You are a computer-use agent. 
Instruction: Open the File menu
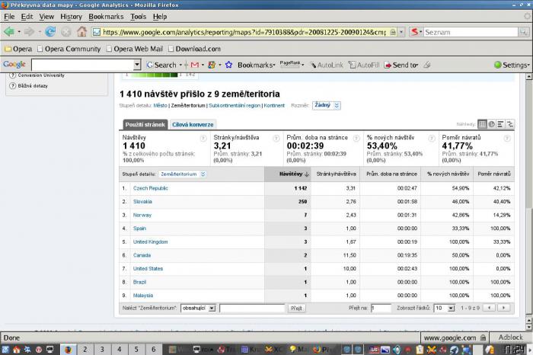click(x=9, y=16)
